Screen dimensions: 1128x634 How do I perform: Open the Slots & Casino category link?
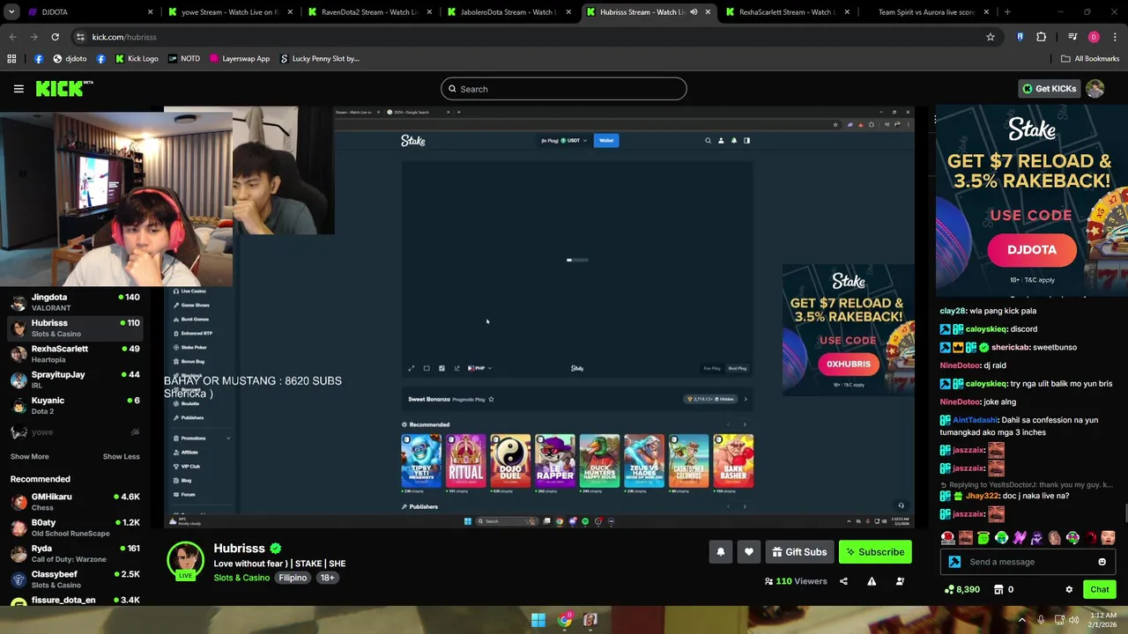point(241,578)
